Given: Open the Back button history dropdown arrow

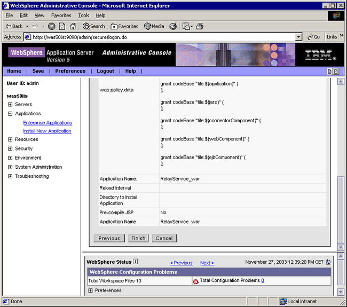Looking at the screenshot, I should [27, 27].
